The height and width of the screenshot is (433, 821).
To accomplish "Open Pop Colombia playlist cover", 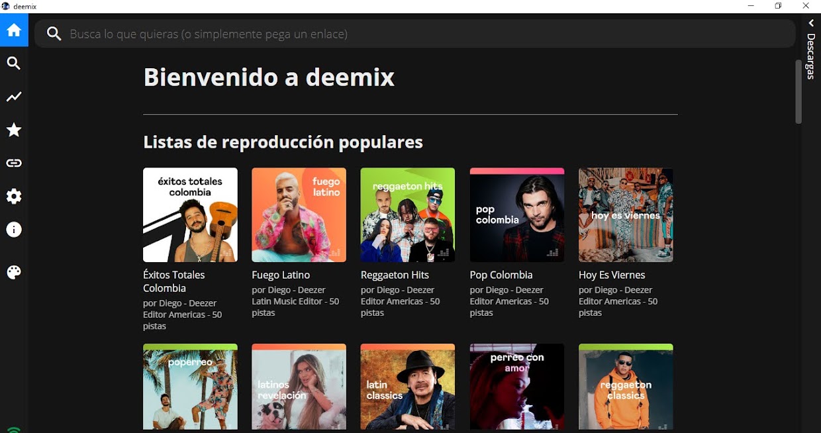I will pos(517,215).
